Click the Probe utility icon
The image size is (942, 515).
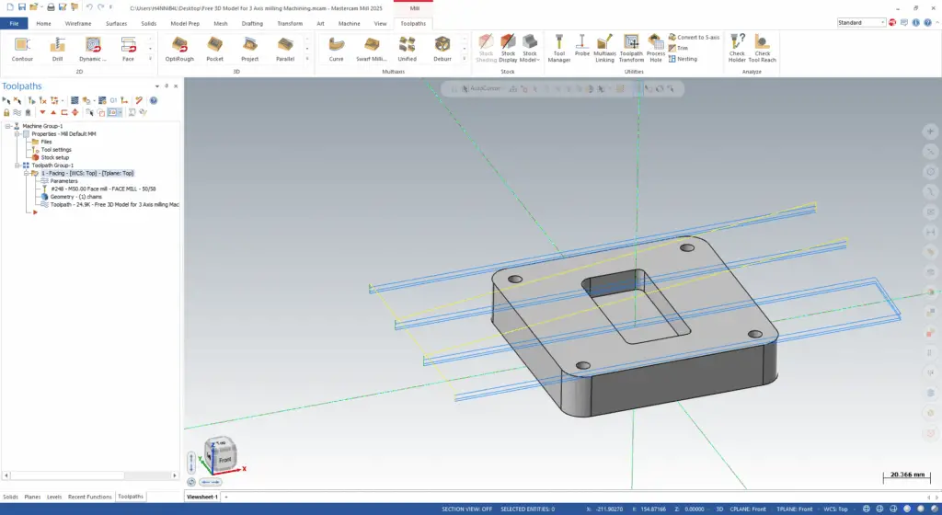582,46
